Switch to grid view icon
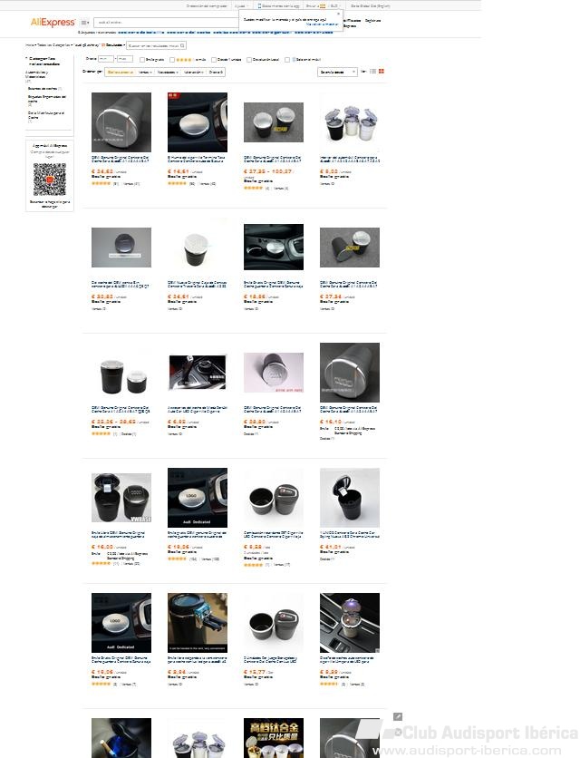 coord(382,72)
